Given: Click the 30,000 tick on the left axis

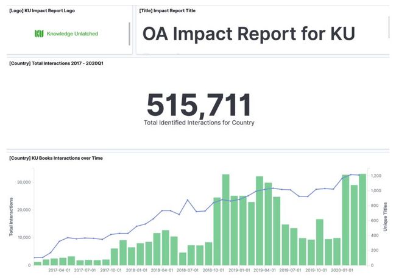Looking at the screenshot, I should [23, 182].
